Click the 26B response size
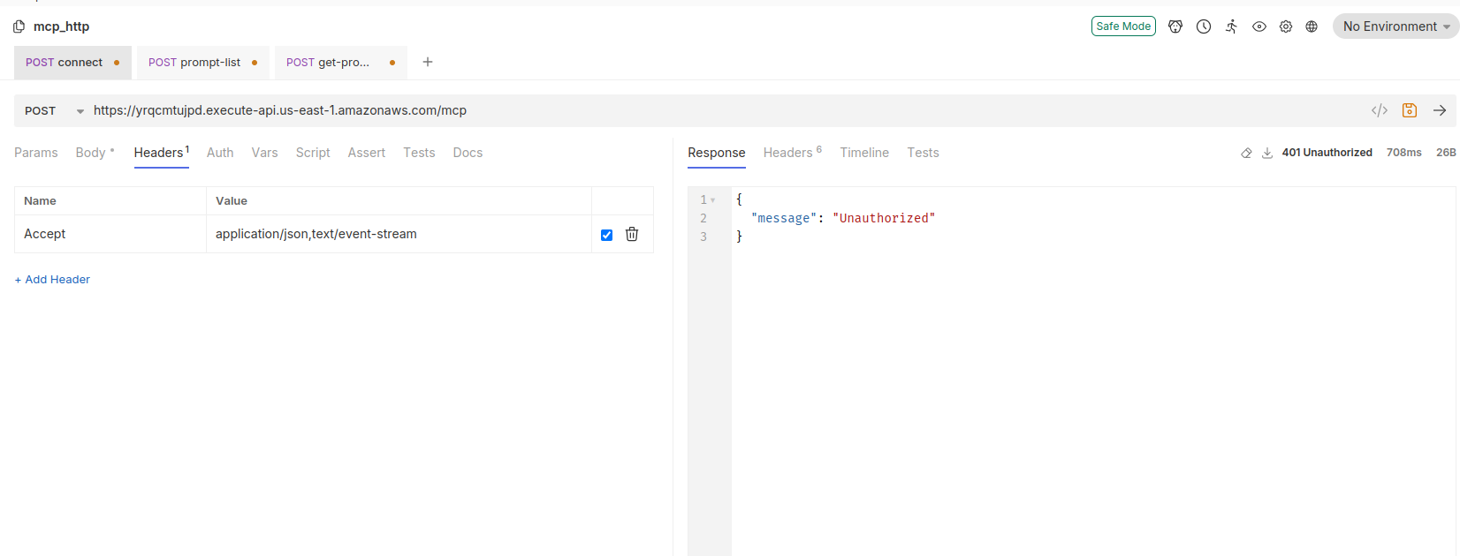This screenshot has width=1460, height=556. [1446, 153]
